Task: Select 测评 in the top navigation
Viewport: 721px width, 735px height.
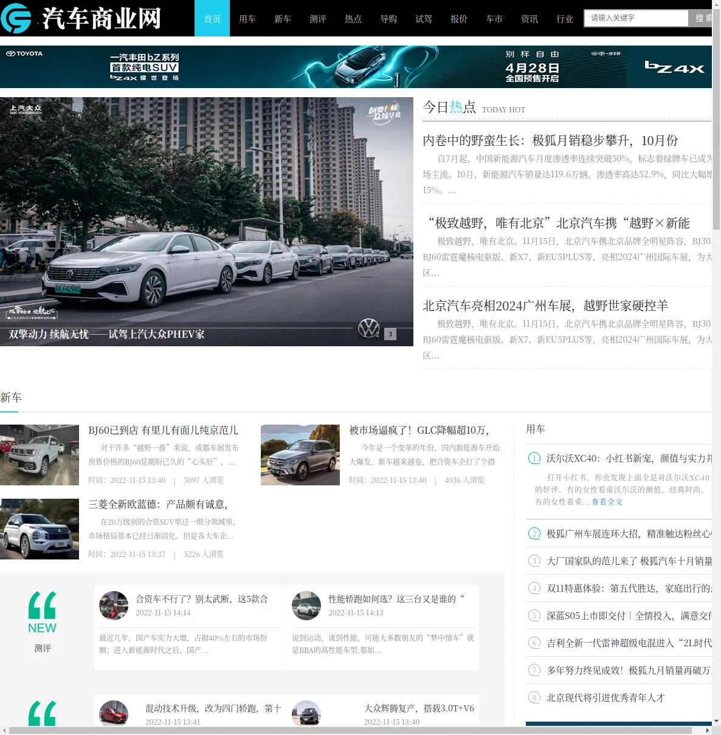Action: pyautogui.click(x=318, y=18)
